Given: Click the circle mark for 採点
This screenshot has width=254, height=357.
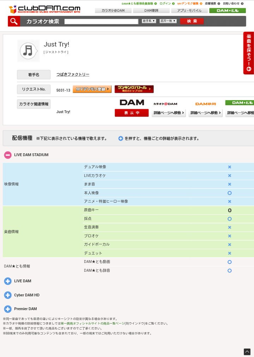Looking at the screenshot, I should pyautogui.click(x=230, y=219).
